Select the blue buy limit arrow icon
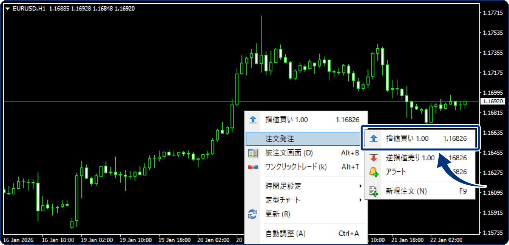The image size is (509, 245). pos(253,120)
